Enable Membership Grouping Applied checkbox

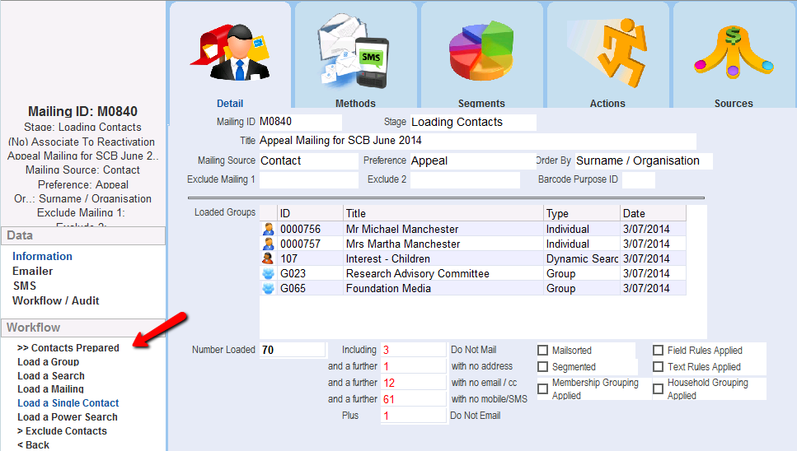[x=543, y=388]
